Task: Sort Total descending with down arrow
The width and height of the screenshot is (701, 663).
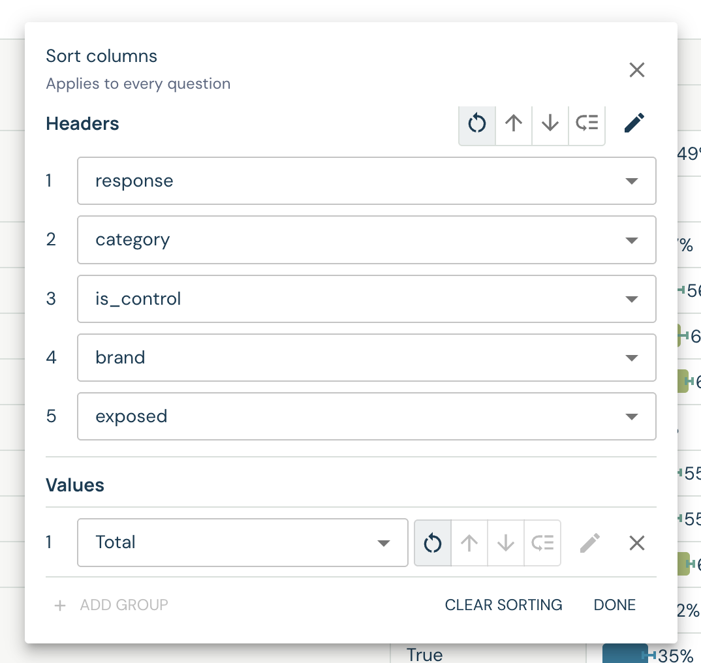Action: (506, 543)
